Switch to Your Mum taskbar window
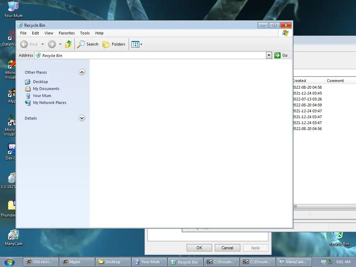Image resolution: width=356 pixels, height=267 pixels. click(x=149, y=262)
